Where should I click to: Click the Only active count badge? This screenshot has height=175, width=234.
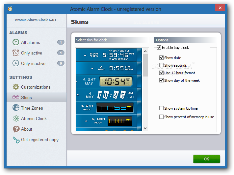[61, 53]
